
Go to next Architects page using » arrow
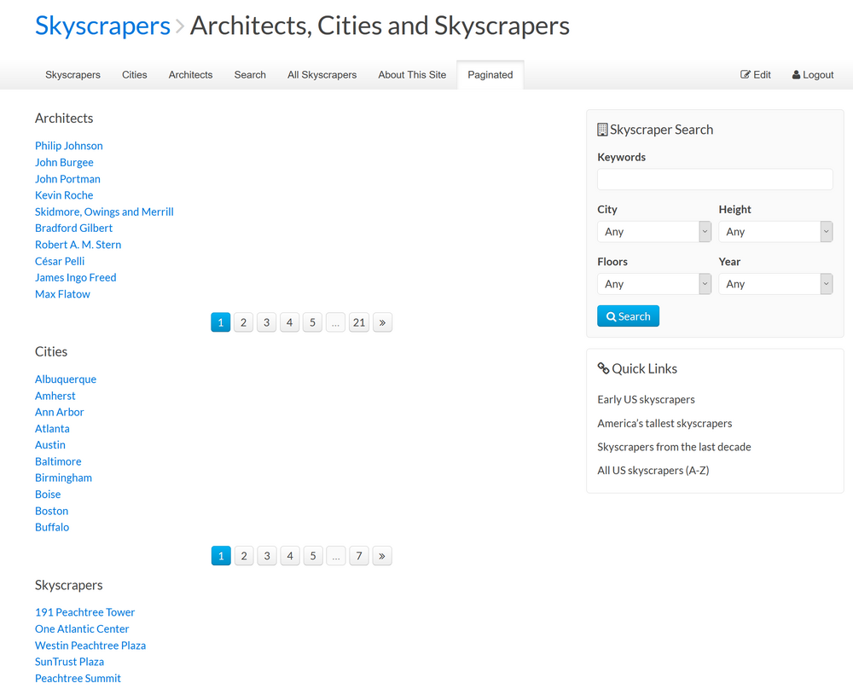click(x=382, y=322)
